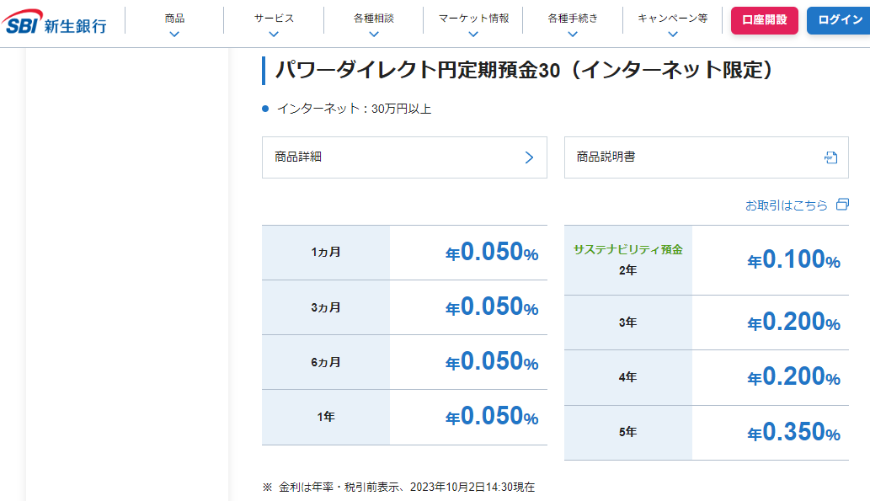This screenshot has width=870, height=501.
Task: Open the 商品詳細 link box
Action: (x=404, y=157)
